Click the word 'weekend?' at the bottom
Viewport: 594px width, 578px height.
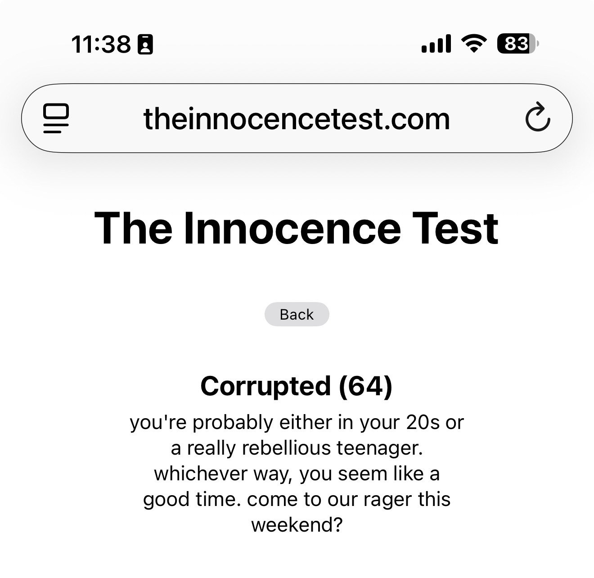coord(297,525)
